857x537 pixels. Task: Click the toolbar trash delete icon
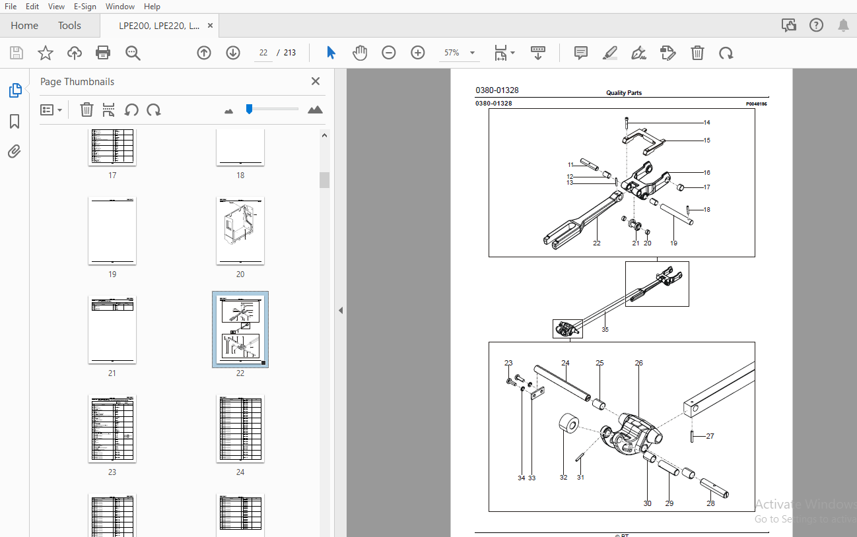click(x=697, y=53)
